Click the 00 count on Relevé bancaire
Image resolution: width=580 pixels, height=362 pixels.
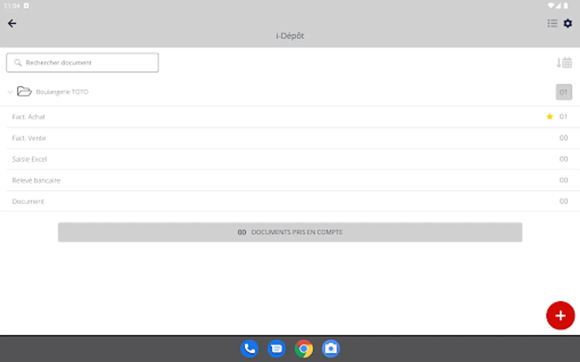(563, 180)
